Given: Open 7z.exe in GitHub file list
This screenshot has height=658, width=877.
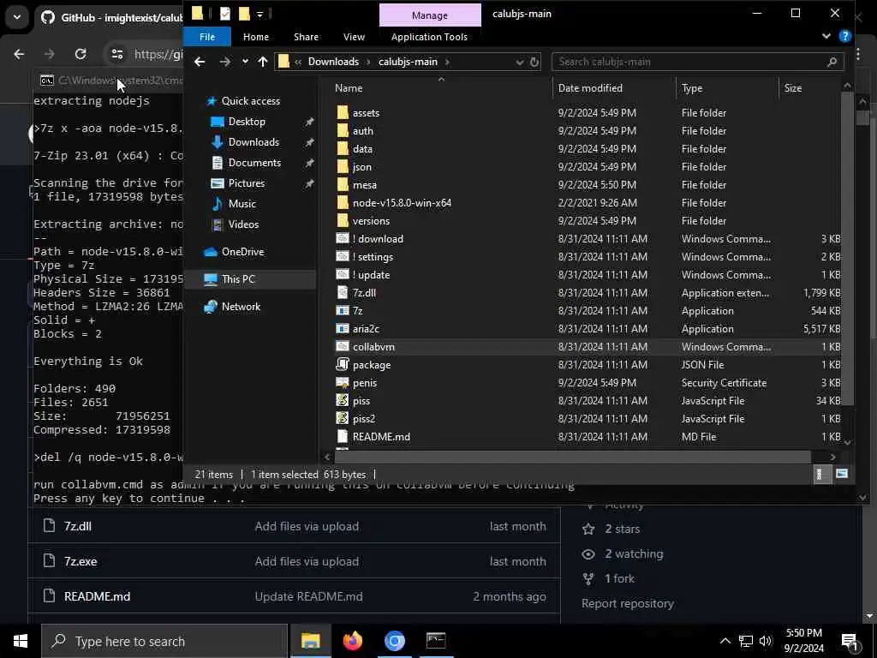Looking at the screenshot, I should click(81, 561).
